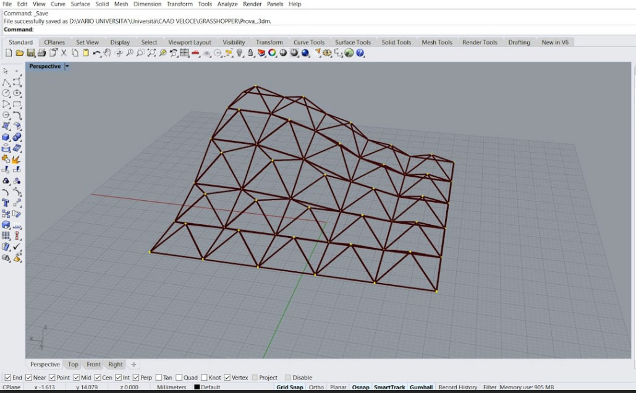Select the Box solid tool in sidebar
The width and height of the screenshot is (636, 393).
coord(6,137)
